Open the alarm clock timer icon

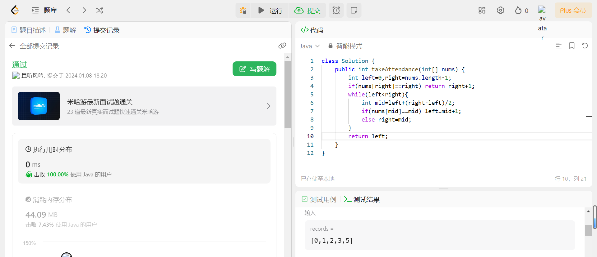coord(336,10)
